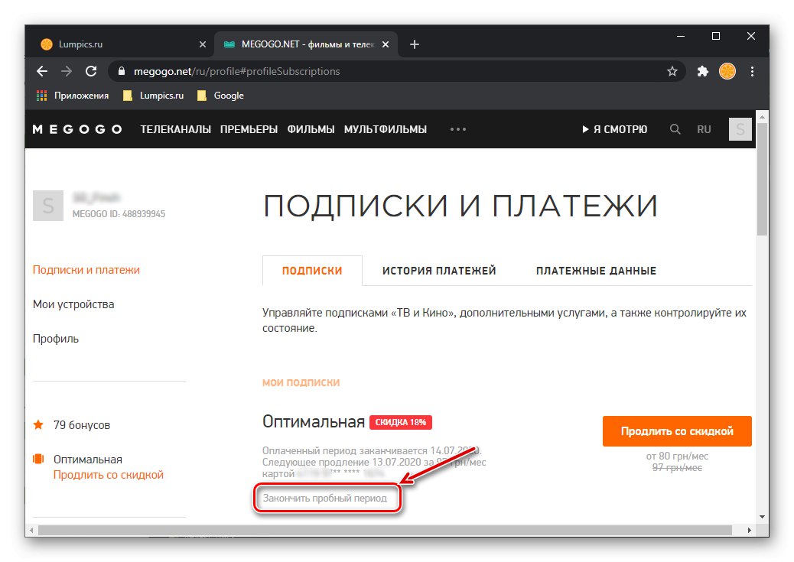
Task: Click sidebar Продлить со скидкой link
Action: click(x=109, y=475)
